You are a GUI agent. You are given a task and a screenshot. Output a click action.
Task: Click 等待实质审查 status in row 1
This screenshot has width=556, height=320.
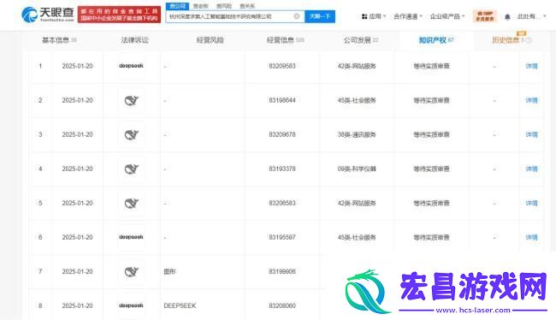pos(431,66)
